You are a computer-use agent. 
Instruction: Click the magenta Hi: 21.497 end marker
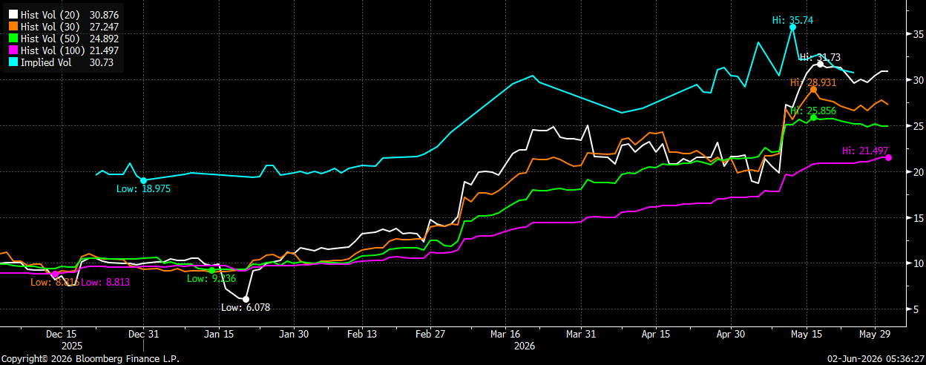(888, 157)
